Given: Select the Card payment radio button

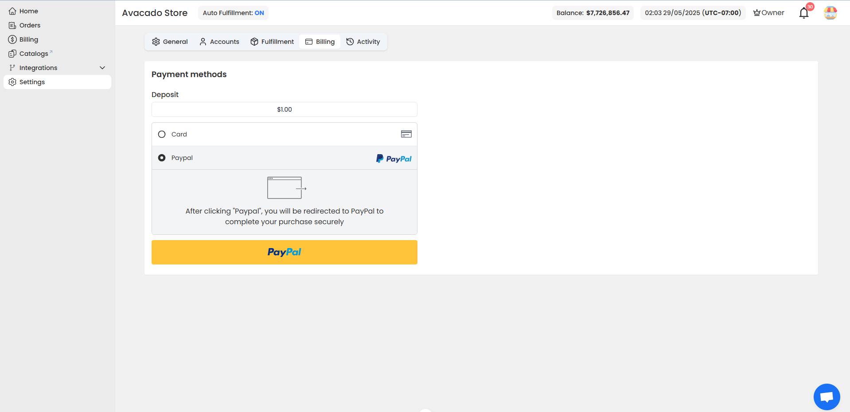Looking at the screenshot, I should click(x=162, y=134).
